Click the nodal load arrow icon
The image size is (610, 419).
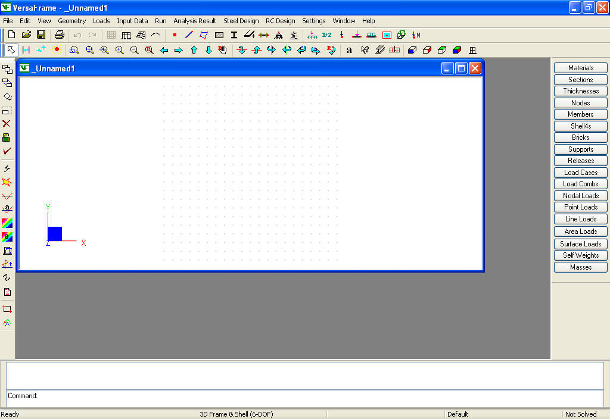click(341, 35)
